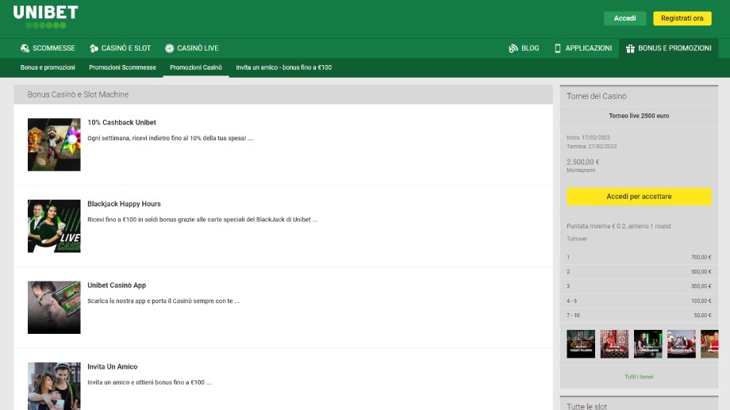730x410 pixels.
Task: Open the Invita Un Amico promotion title
Action: 112,366
